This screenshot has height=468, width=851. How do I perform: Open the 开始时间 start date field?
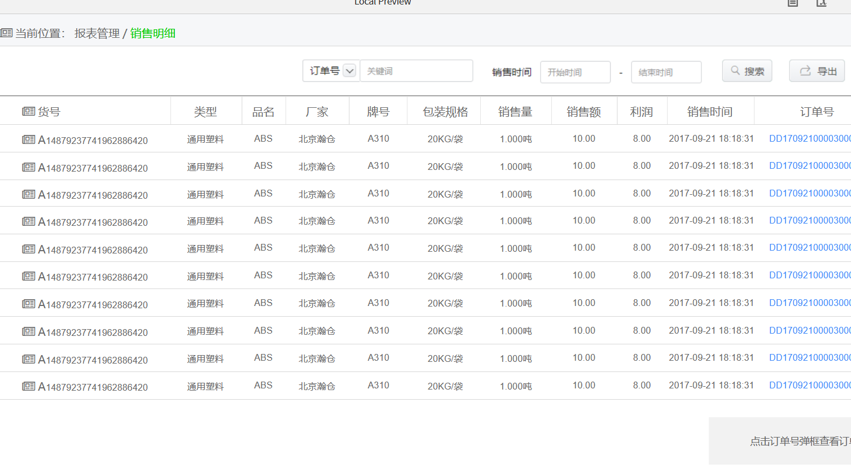(575, 72)
